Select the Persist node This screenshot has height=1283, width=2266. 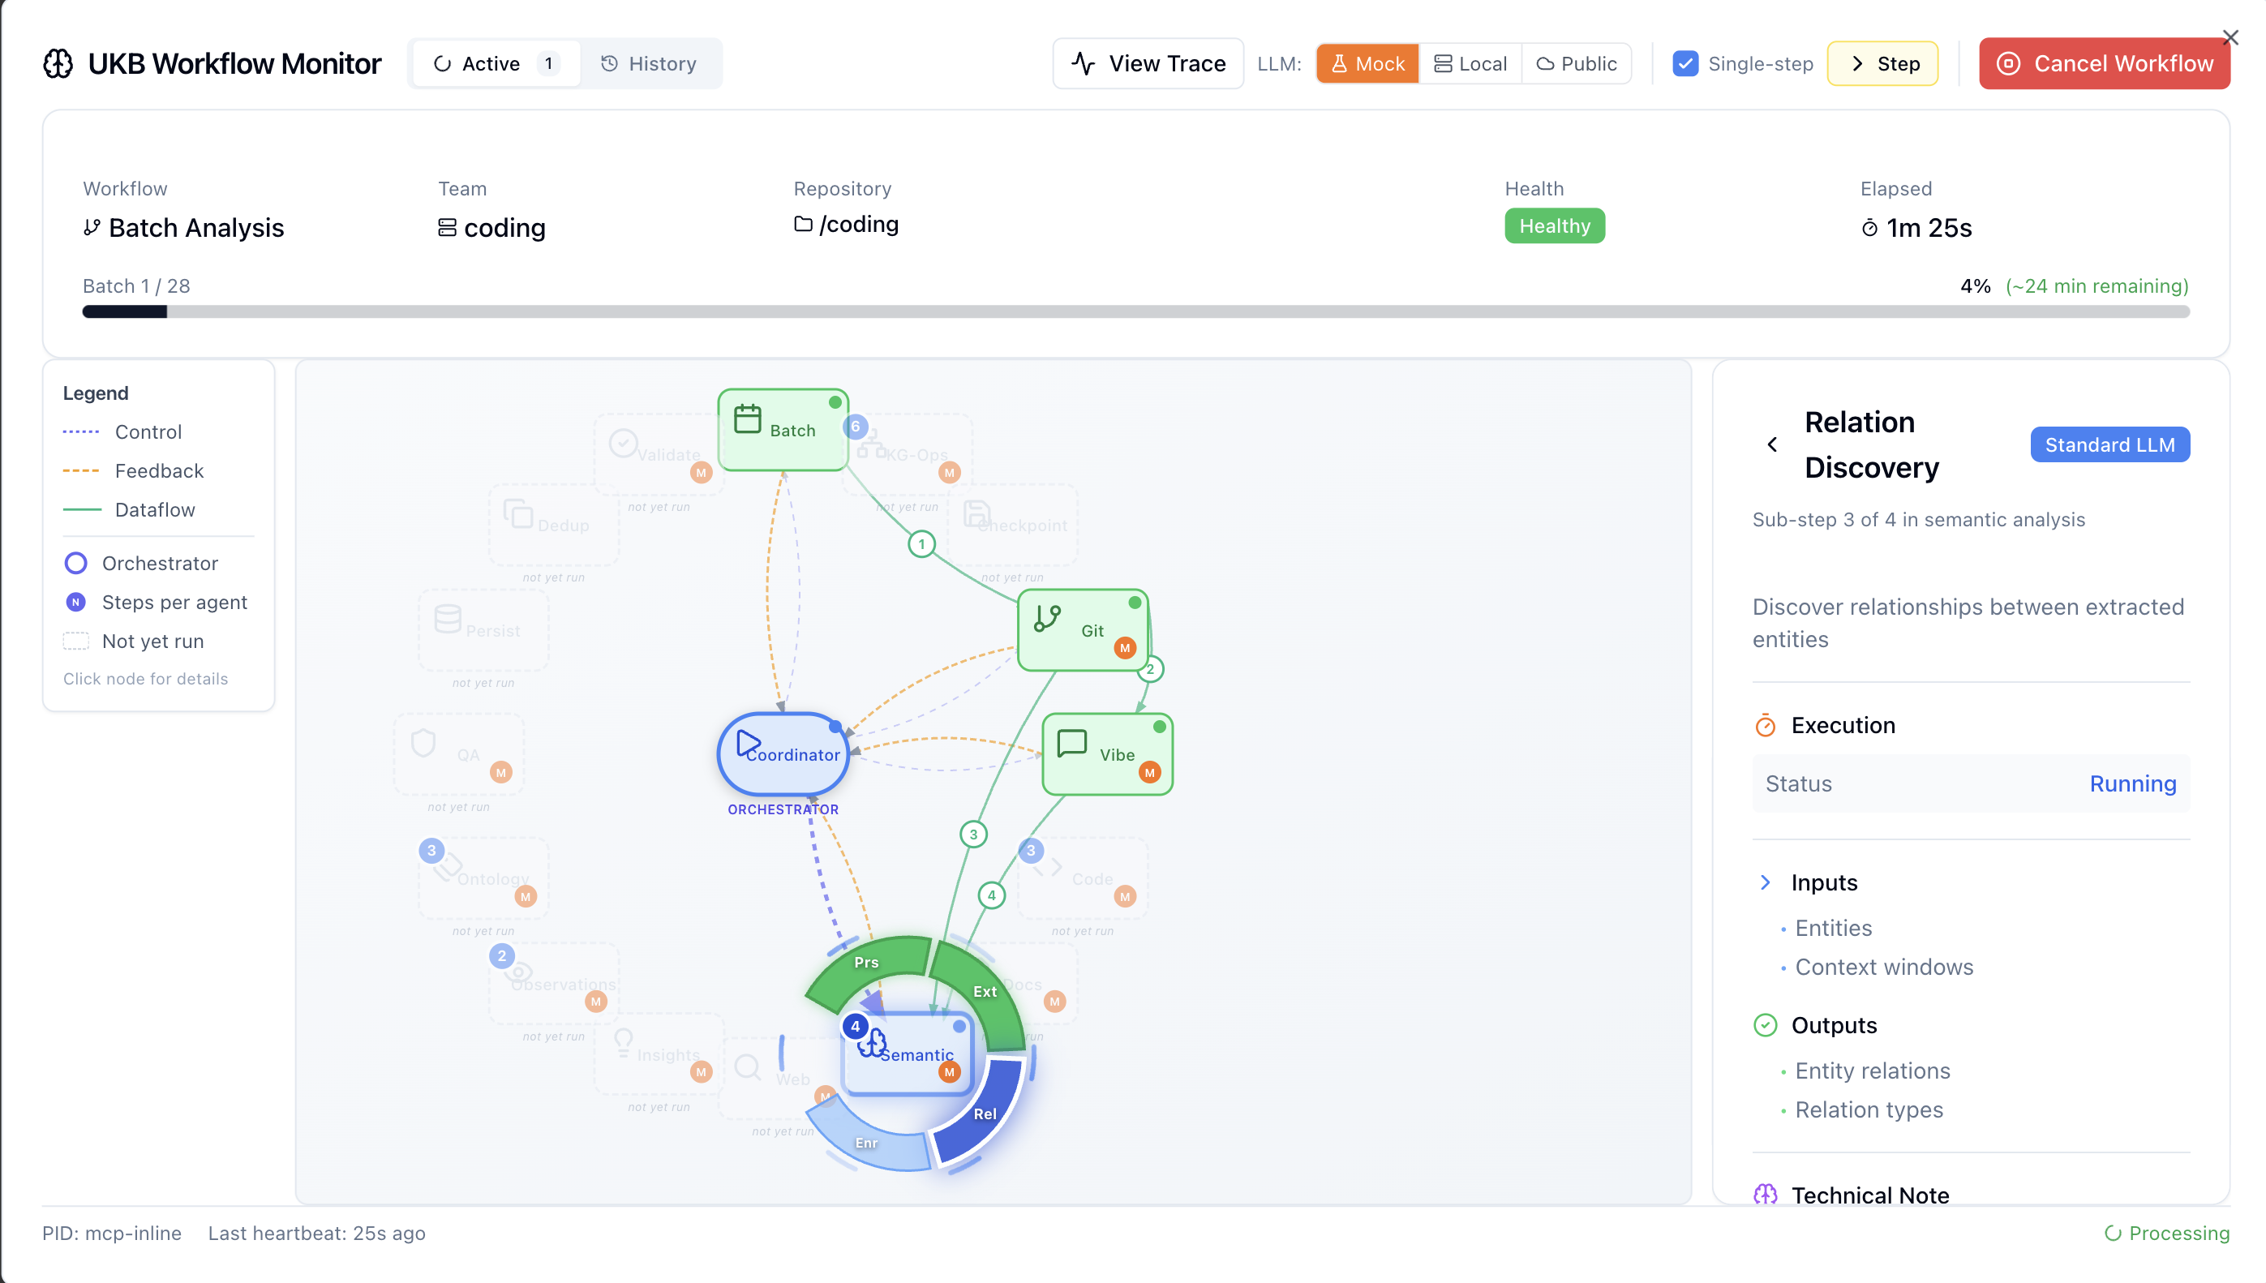point(483,630)
